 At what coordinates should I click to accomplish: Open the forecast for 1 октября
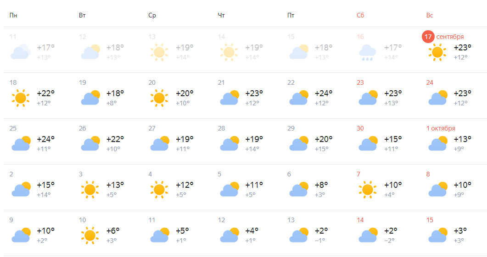(452, 142)
